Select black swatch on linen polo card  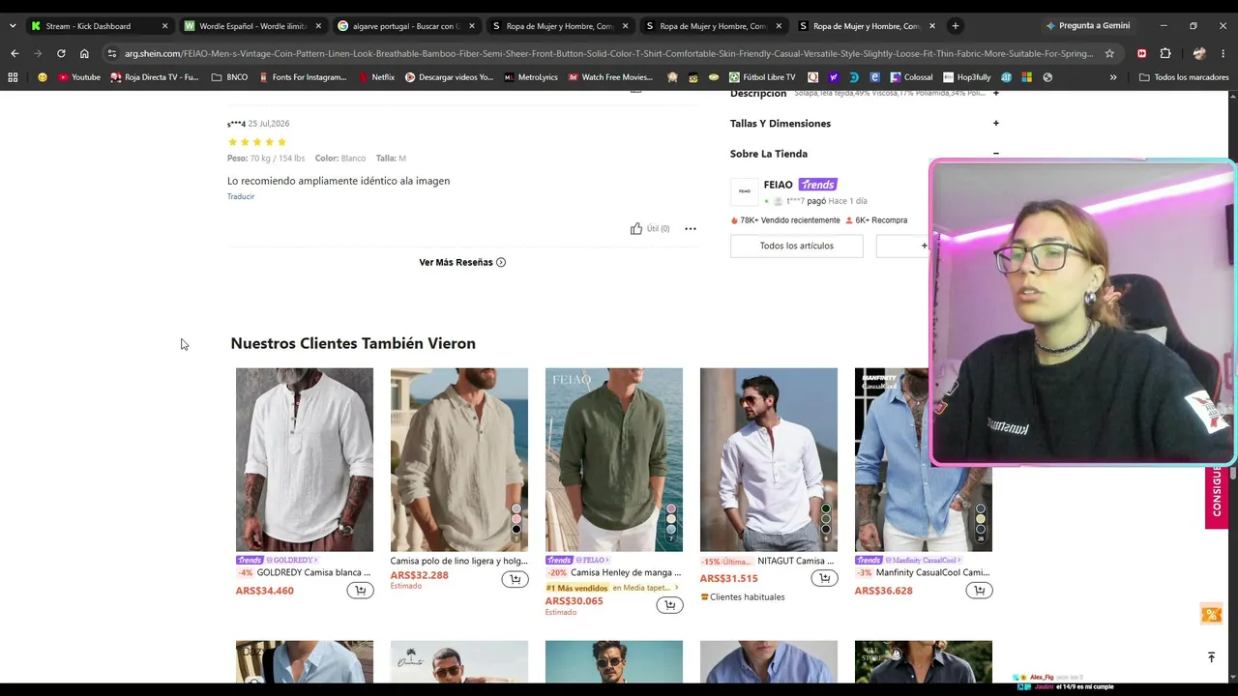(x=516, y=529)
